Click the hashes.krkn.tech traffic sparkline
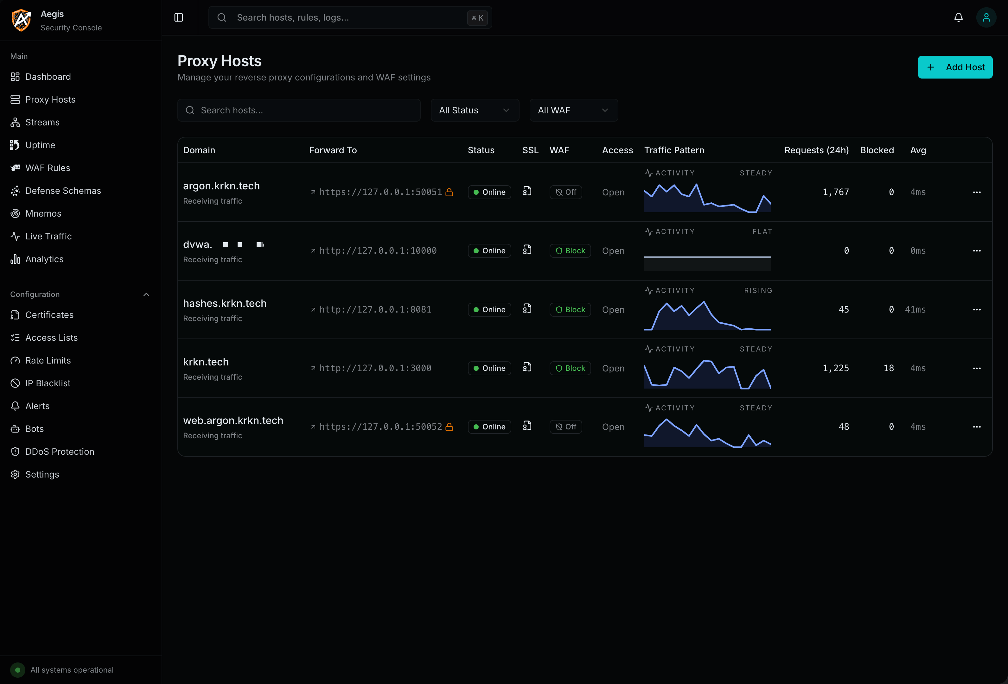This screenshot has width=1008, height=684. click(x=707, y=315)
